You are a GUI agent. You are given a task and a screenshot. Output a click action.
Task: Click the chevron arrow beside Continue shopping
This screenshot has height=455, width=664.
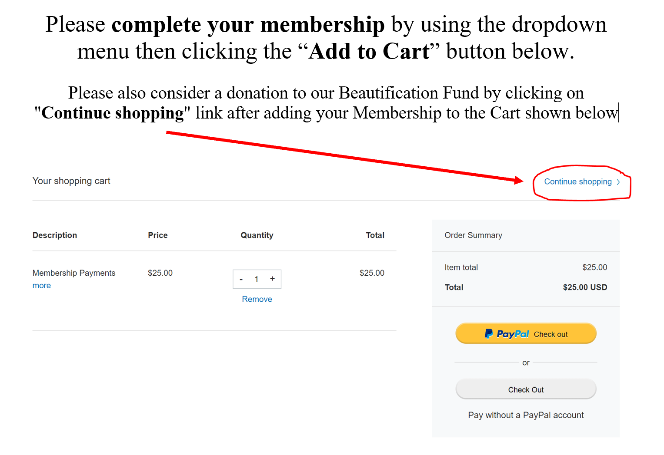(618, 182)
